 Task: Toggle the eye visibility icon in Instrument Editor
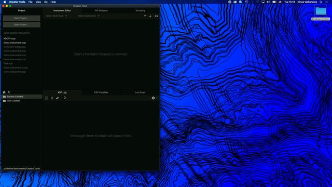[x=156, y=16]
